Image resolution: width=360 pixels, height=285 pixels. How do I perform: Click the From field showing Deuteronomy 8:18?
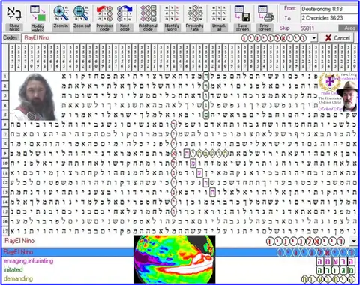tap(329, 9)
